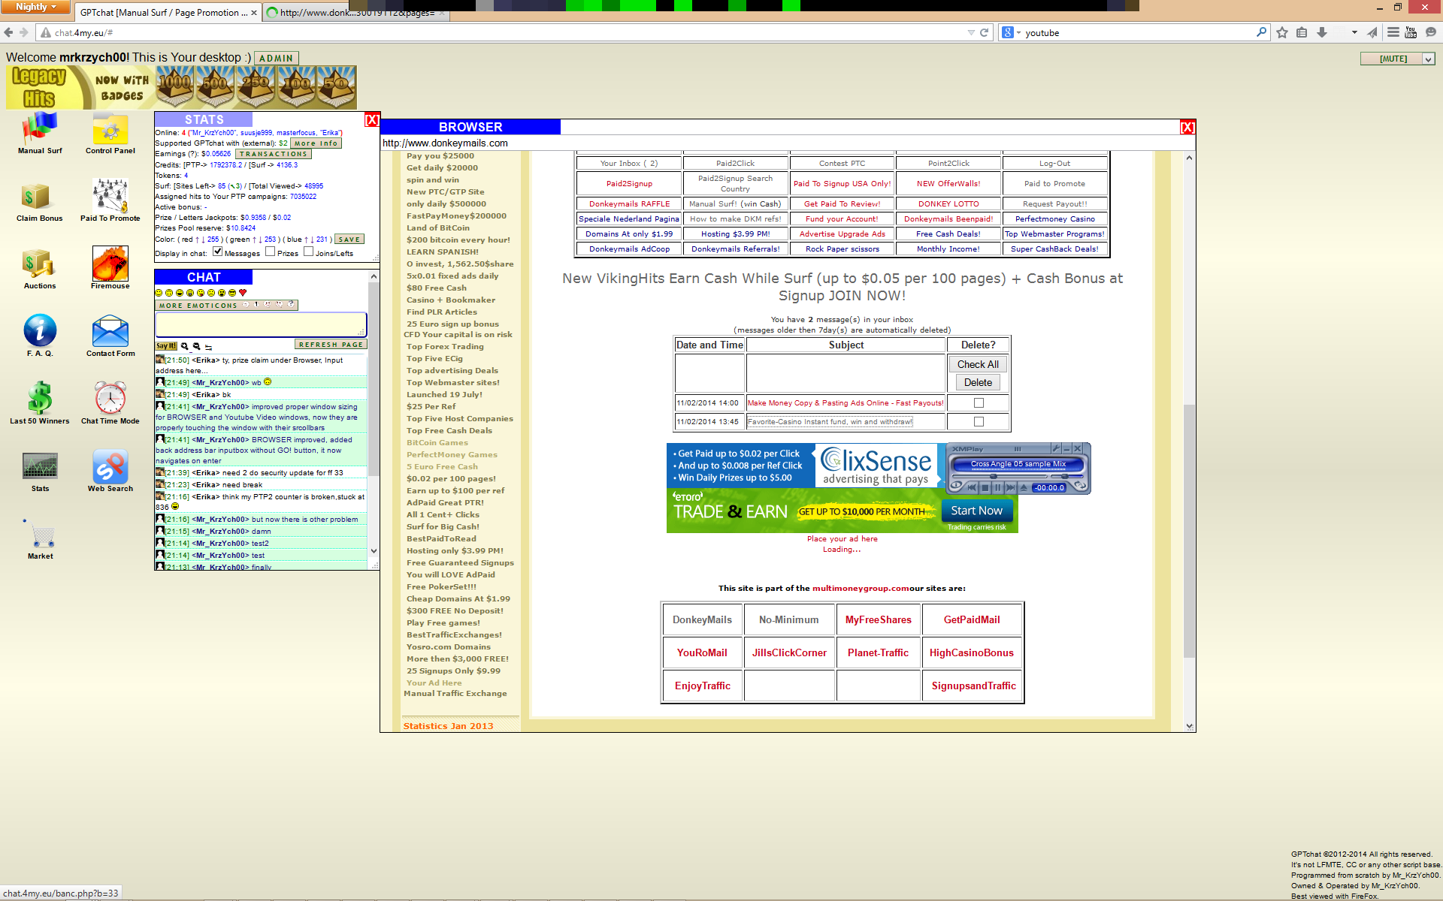Insert the red heart emoticon in chat
The image size is (1443, 901).
pyautogui.click(x=243, y=293)
